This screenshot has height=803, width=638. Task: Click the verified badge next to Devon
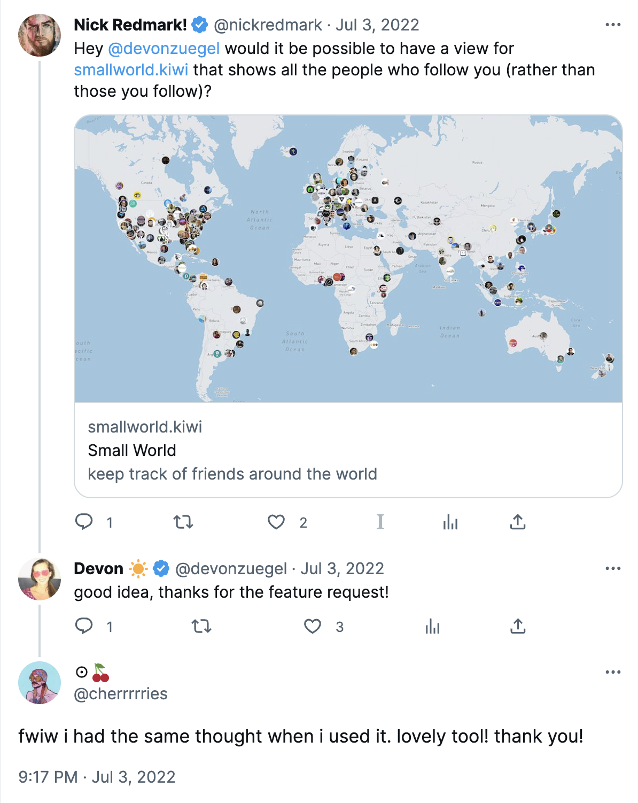161,568
